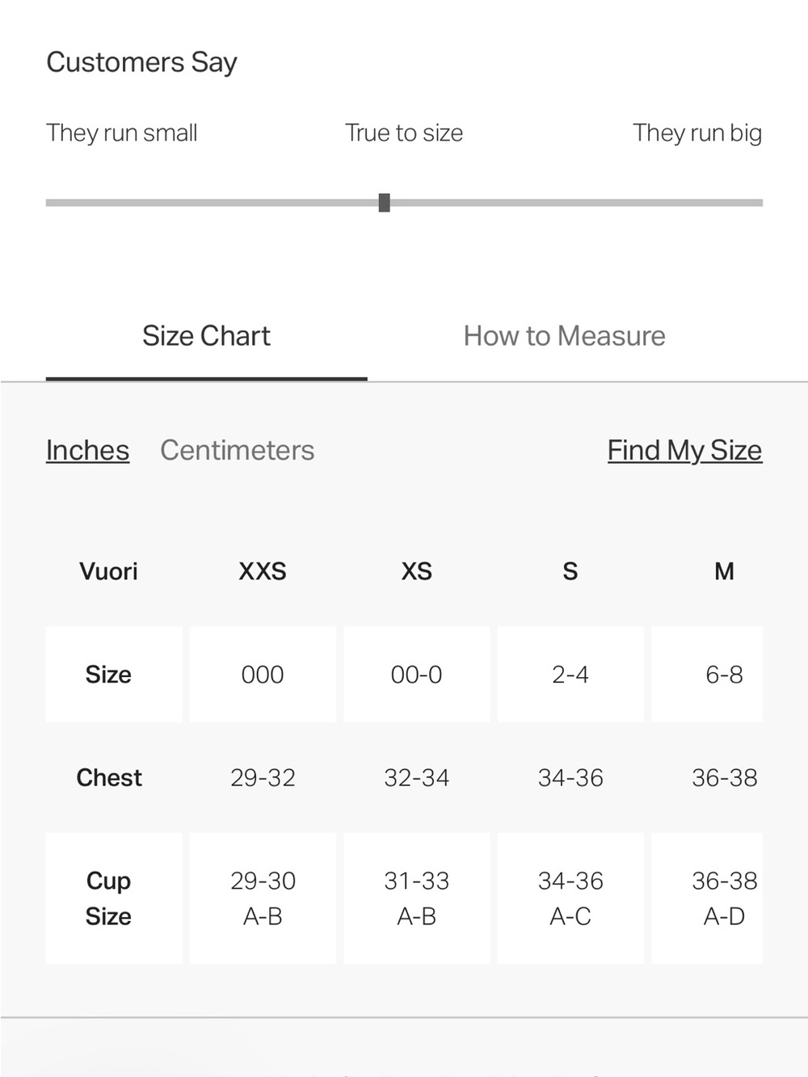Select Inches unit toggle

[87, 450]
